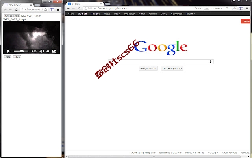Click I'm Feeling Lucky button
This screenshot has width=252, height=158.
coord(172,68)
